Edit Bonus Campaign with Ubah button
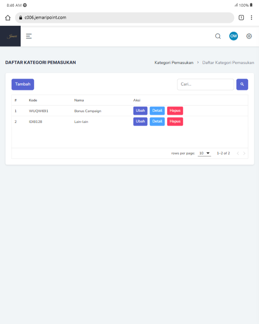 click(140, 111)
